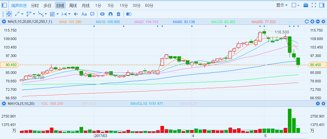Click the MAVOL10: 1151.471 legend value
Viewport: 327px width, 139px height.
[x=146, y=104]
